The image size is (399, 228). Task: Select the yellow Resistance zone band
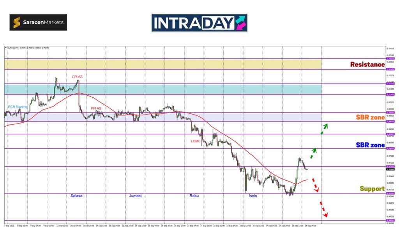[x=163, y=64]
